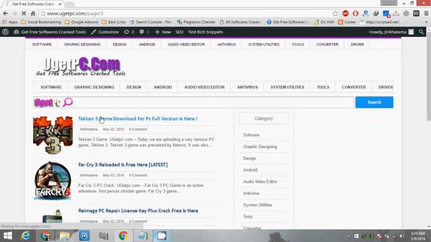
Task: Select AUDIO VIDEO EDITOR in main menu below logo
Action: point(205,87)
